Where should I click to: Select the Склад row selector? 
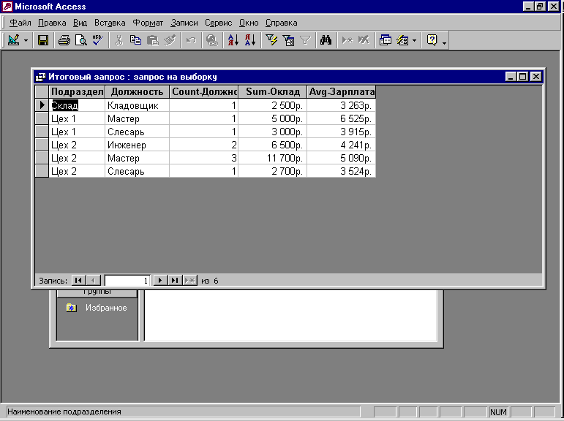42,105
